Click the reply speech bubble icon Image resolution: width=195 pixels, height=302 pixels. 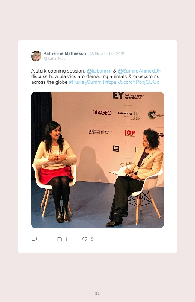point(34,239)
